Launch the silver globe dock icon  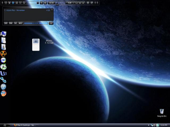(3, 87)
